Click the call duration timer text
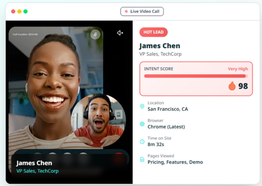Image resolution: width=262 pixels, height=186 pixels. pos(25,34)
